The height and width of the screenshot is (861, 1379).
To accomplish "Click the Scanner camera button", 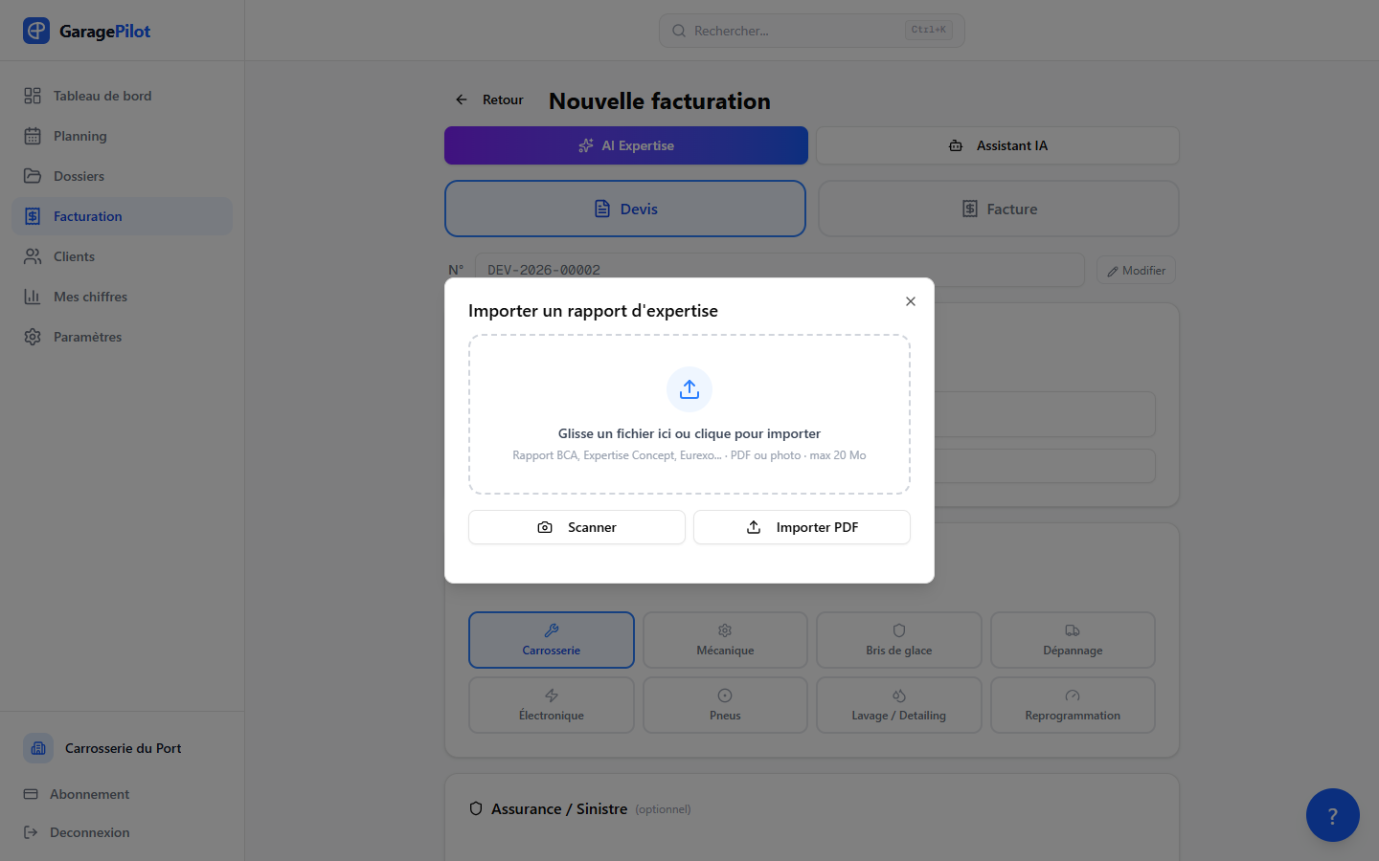I will tap(576, 527).
